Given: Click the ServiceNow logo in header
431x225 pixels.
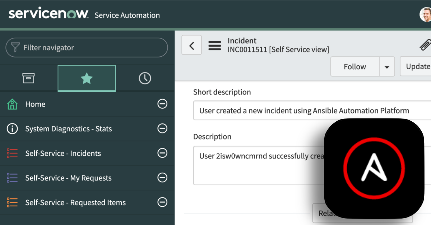Looking at the screenshot, I should [48, 14].
